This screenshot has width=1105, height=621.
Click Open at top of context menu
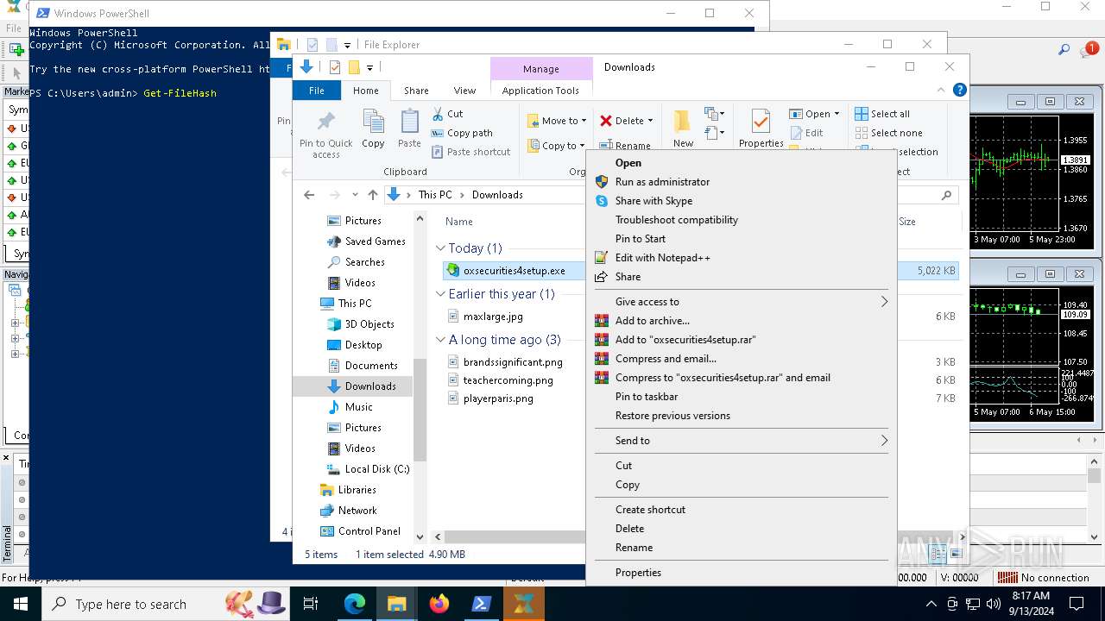point(628,163)
